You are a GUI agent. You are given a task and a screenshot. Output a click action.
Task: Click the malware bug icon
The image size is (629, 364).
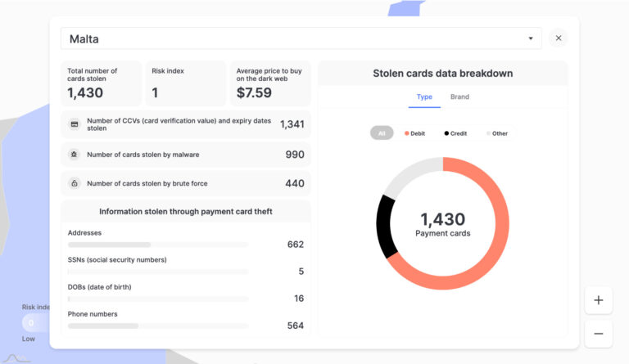[75, 154]
